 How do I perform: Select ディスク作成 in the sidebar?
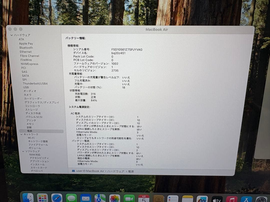[x=33, y=113]
